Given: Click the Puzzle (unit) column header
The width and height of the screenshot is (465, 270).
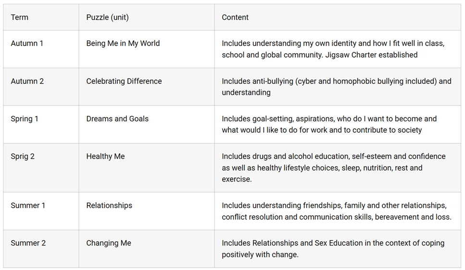Looking at the screenshot, I should pyautogui.click(x=107, y=17).
